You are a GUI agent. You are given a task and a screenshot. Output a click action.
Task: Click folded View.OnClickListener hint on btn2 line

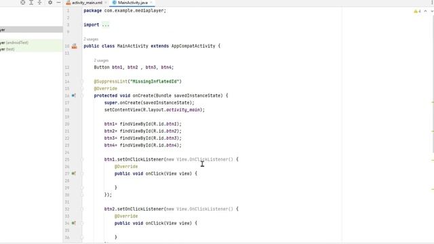click(x=199, y=209)
